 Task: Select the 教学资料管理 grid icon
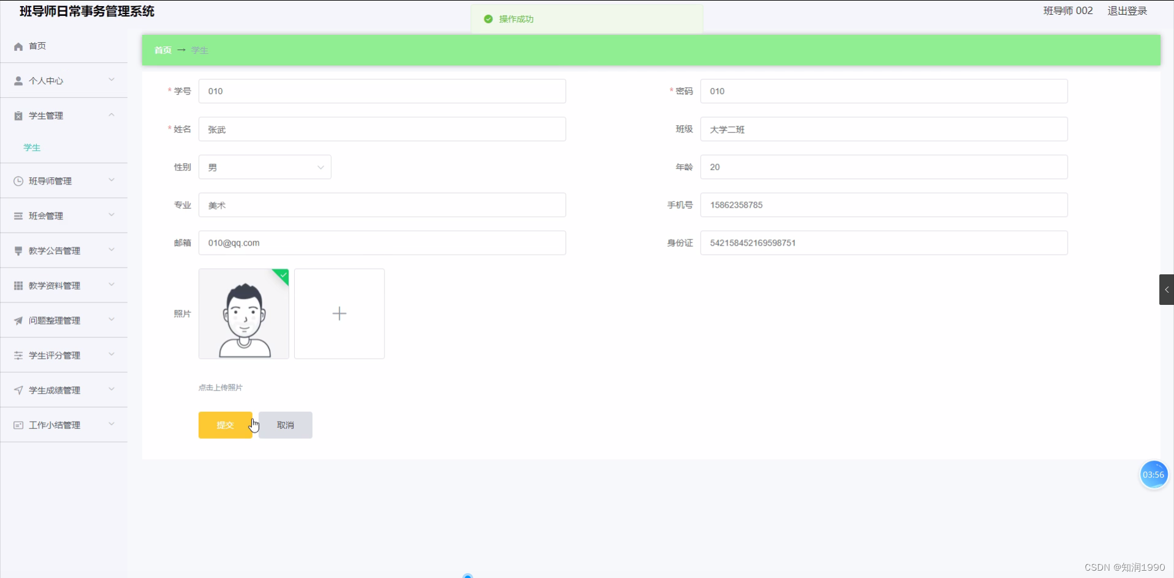pyautogui.click(x=18, y=285)
